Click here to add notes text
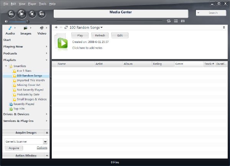Screen dimensions: 230x166 click(x=87, y=48)
